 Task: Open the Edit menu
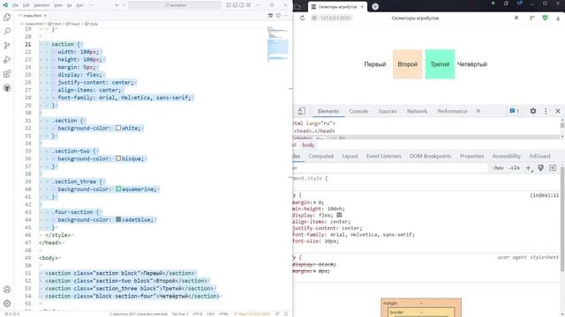pyautogui.click(x=26, y=5)
